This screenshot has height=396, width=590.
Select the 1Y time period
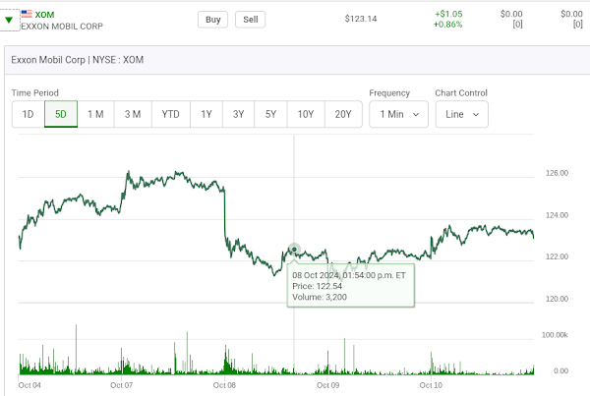[206, 114]
